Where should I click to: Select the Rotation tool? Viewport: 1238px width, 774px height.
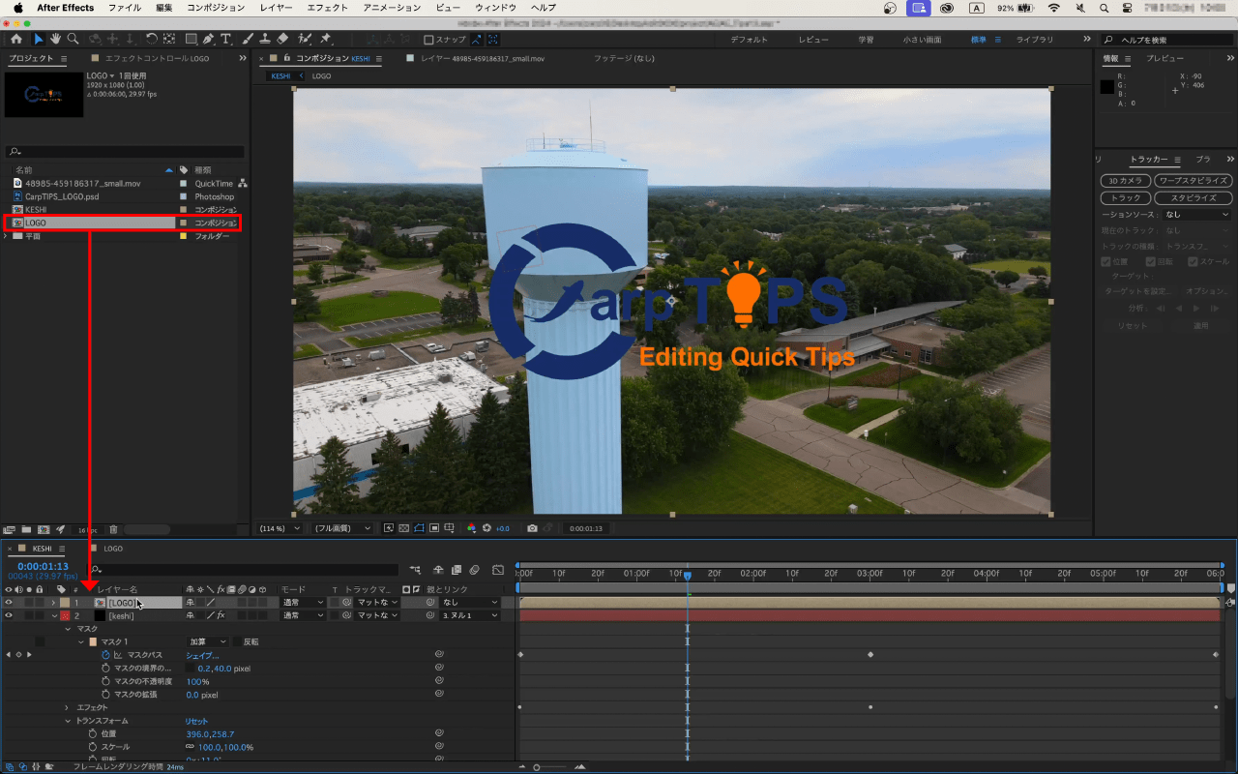click(x=152, y=39)
